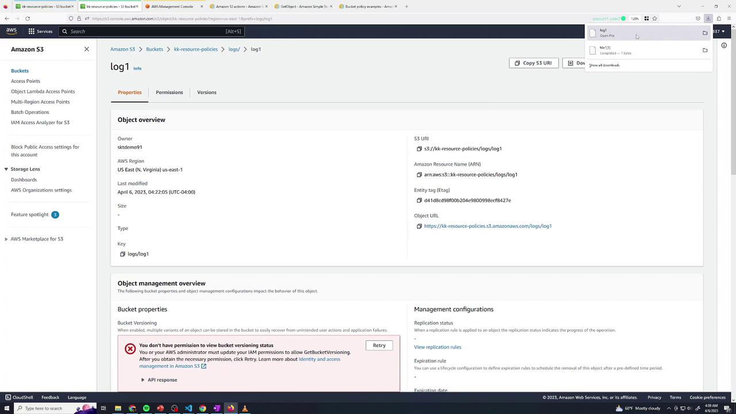Viewport: 736px width, 414px height.
Task: Click Show all downloads
Action: pyautogui.click(x=604, y=65)
